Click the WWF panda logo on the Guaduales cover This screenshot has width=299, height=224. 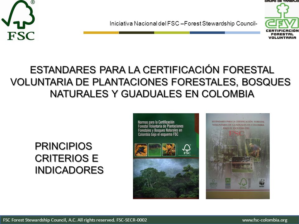[262, 183]
